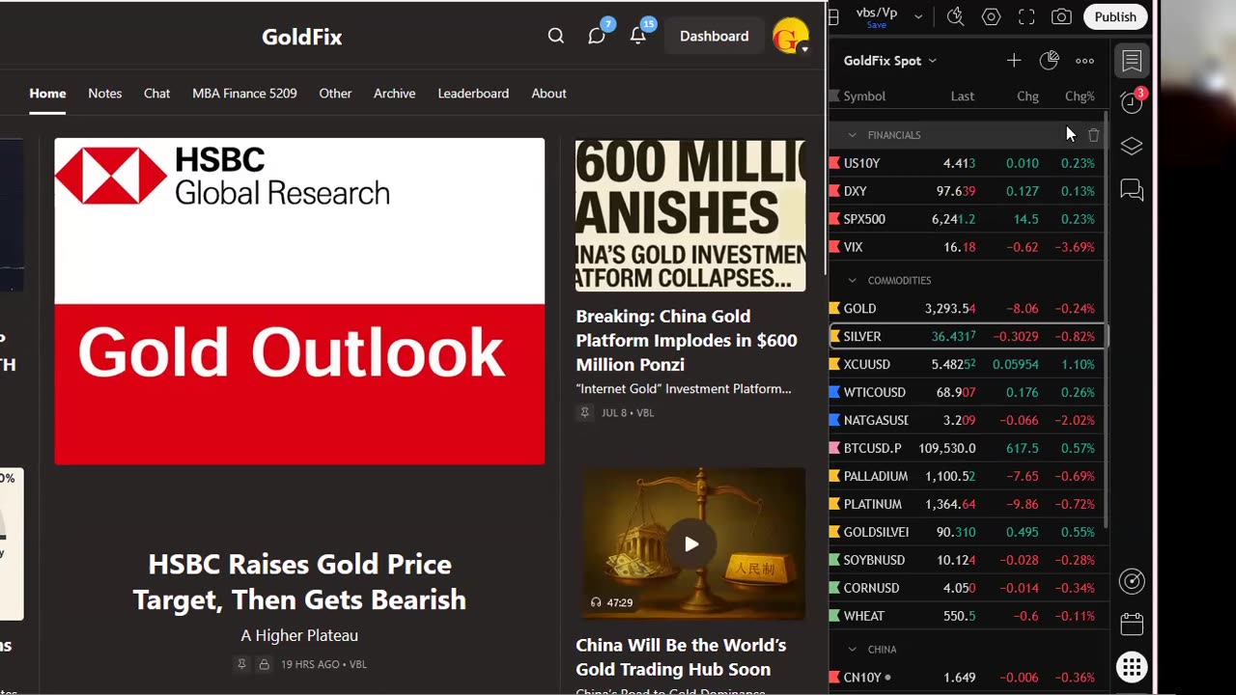The width and height of the screenshot is (1236, 695).
Task: Open HSBC Raises Gold Price Target article
Action: pos(299,582)
